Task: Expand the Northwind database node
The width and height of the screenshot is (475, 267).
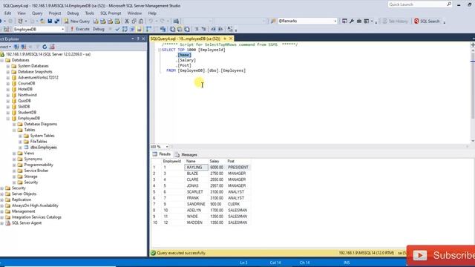Action: (x=8, y=95)
